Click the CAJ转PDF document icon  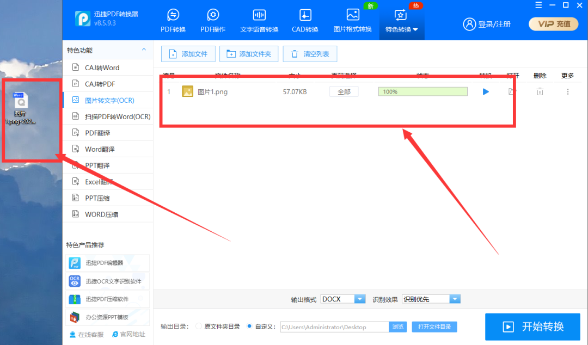pyautogui.click(x=76, y=84)
